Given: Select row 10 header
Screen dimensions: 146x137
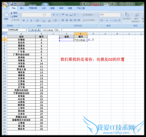Looking at the screenshot, I should point(4,63).
